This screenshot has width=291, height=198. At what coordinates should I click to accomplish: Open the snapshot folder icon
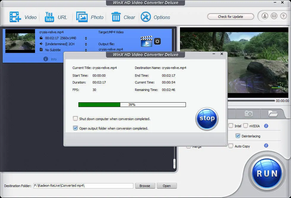click(x=273, y=114)
